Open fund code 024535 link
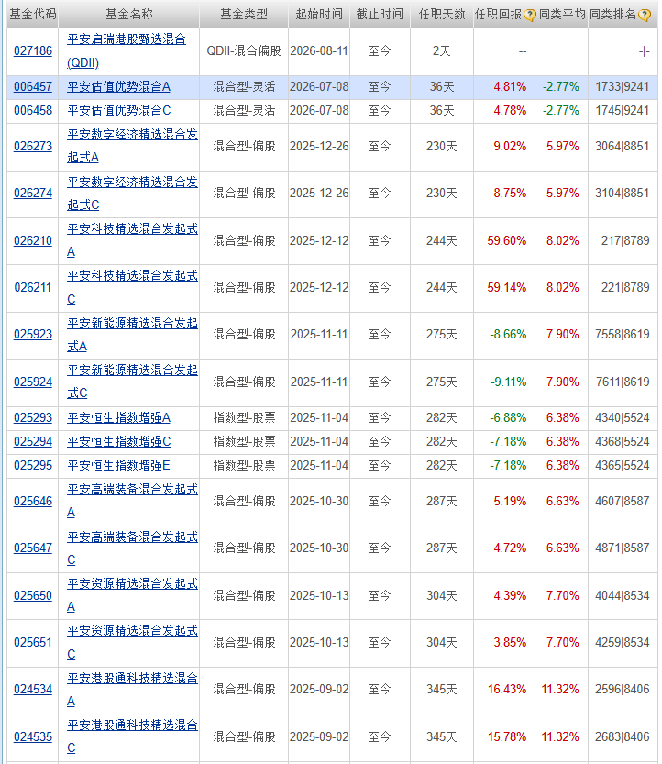The width and height of the screenshot is (662, 764). [x=33, y=737]
